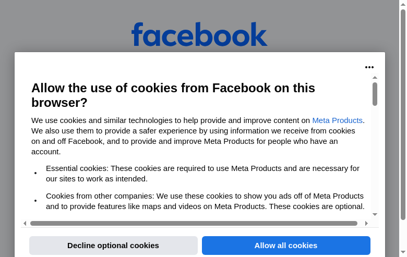Click the horizontal scrollbar's left arrow

(x=25, y=223)
